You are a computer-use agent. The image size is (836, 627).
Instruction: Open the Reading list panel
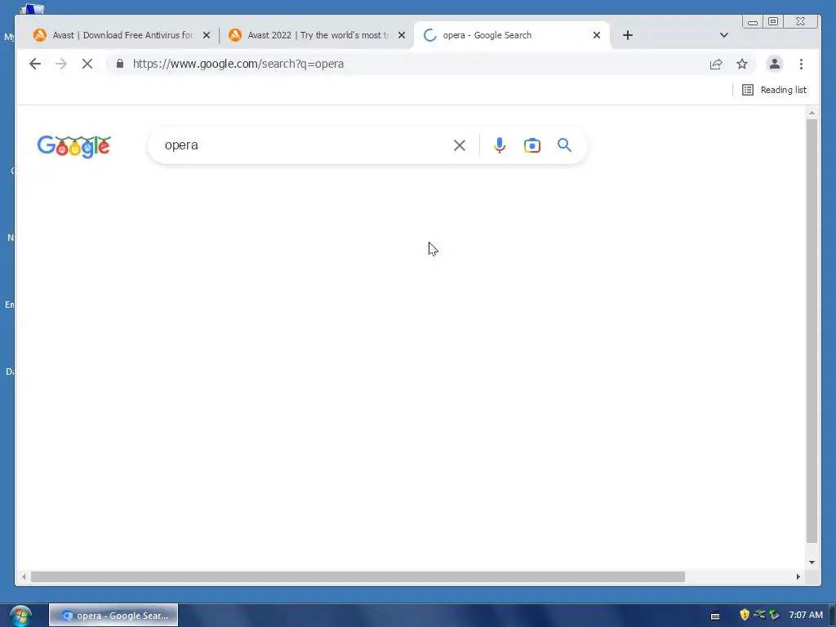(x=774, y=90)
